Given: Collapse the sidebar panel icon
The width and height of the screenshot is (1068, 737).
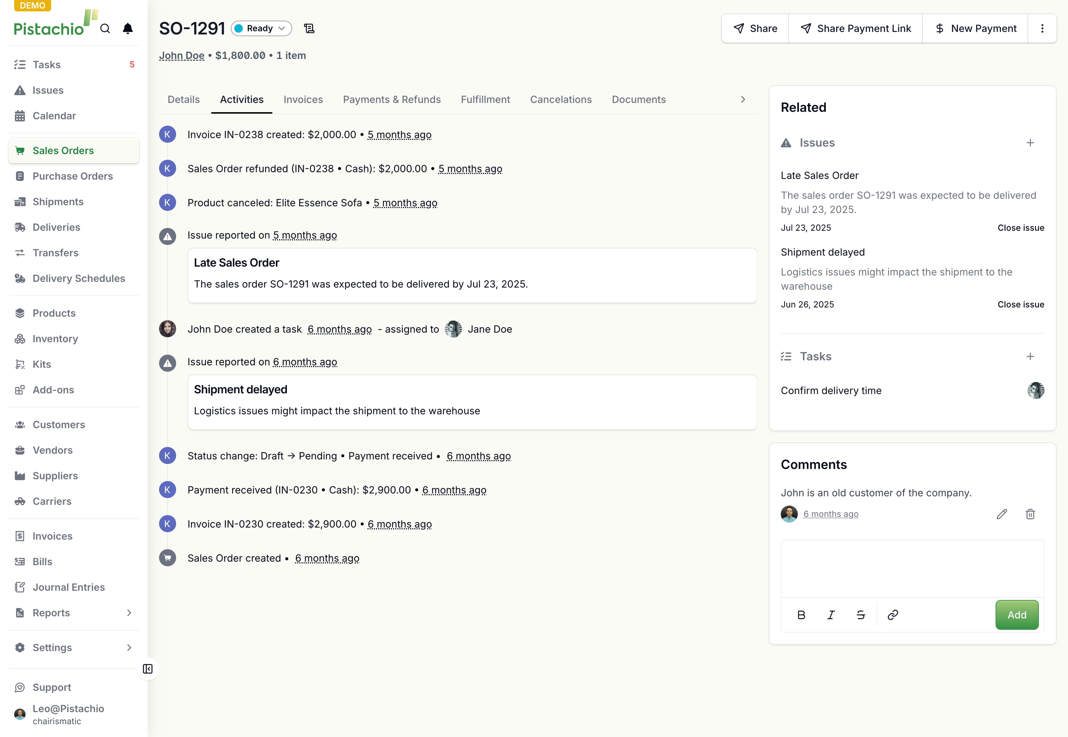Looking at the screenshot, I should tap(148, 668).
